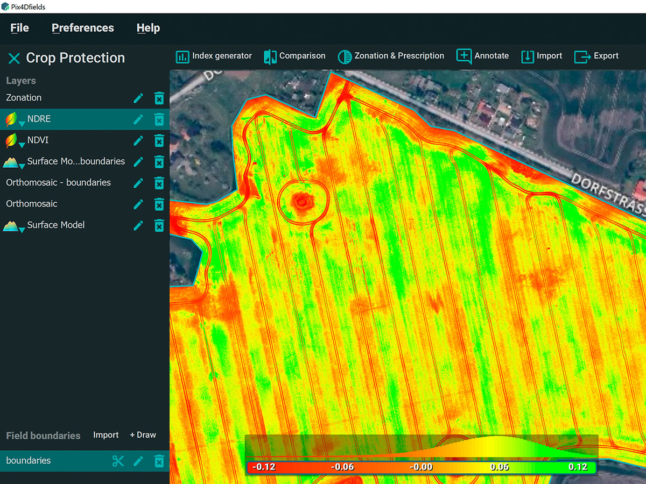
Task: Click the Export icon in toolbar
Action: [x=582, y=56]
